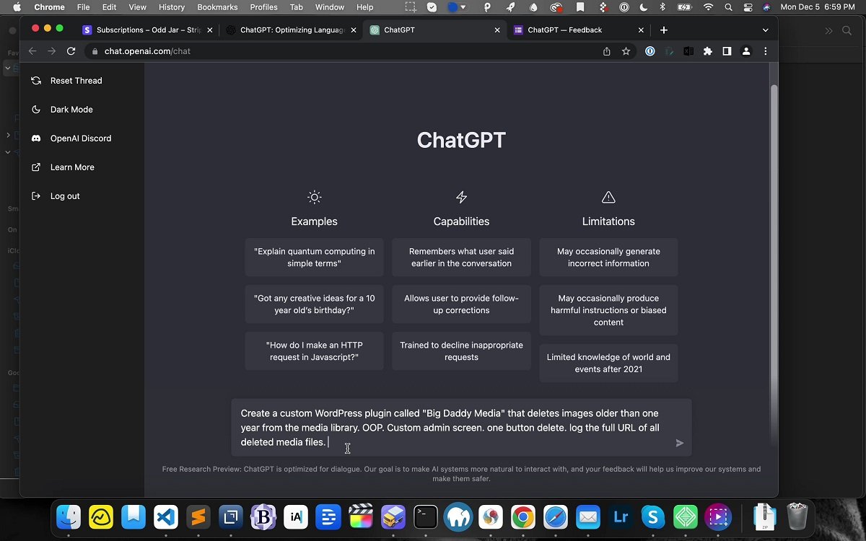Click Log out in the sidebar
The height and width of the screenshot is (541, 866).
[x=64, y=196]
